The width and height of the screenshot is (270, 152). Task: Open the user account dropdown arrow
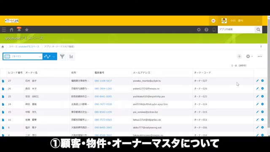[258, 21]
